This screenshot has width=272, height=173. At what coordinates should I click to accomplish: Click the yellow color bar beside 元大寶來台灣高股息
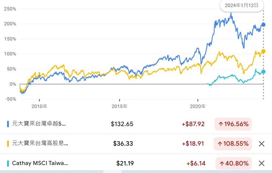click(8, 144)
